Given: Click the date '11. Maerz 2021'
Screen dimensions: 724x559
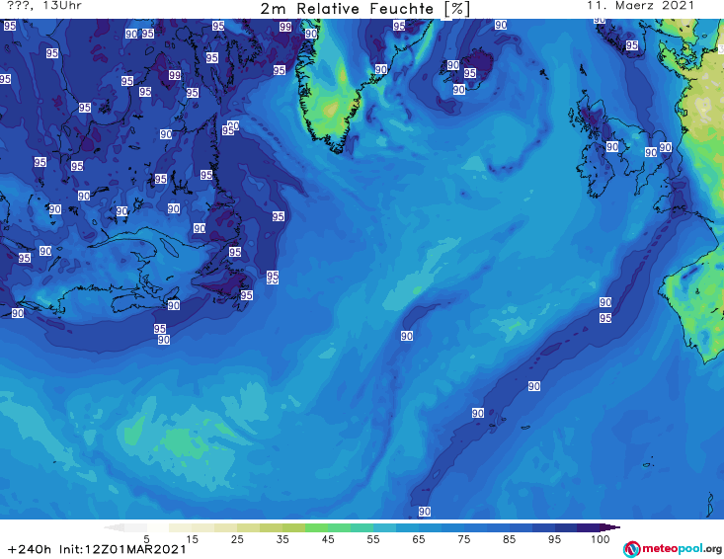Looking at the screenshot, I should pyautogui.click(x=640, y=6).
